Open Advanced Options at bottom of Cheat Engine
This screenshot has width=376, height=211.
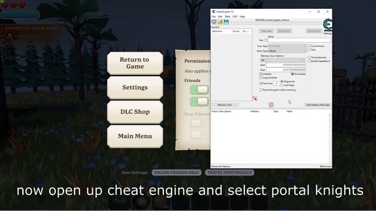[221, 166]
